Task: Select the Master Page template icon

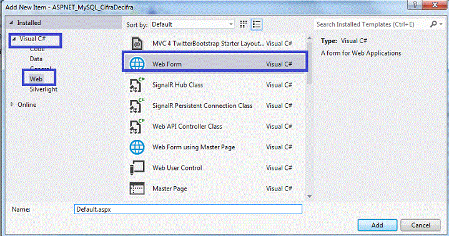Action: (137, 189)
